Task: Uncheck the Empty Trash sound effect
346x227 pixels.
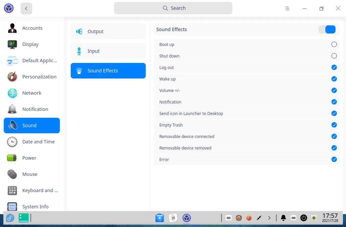Action: (334, 125)
